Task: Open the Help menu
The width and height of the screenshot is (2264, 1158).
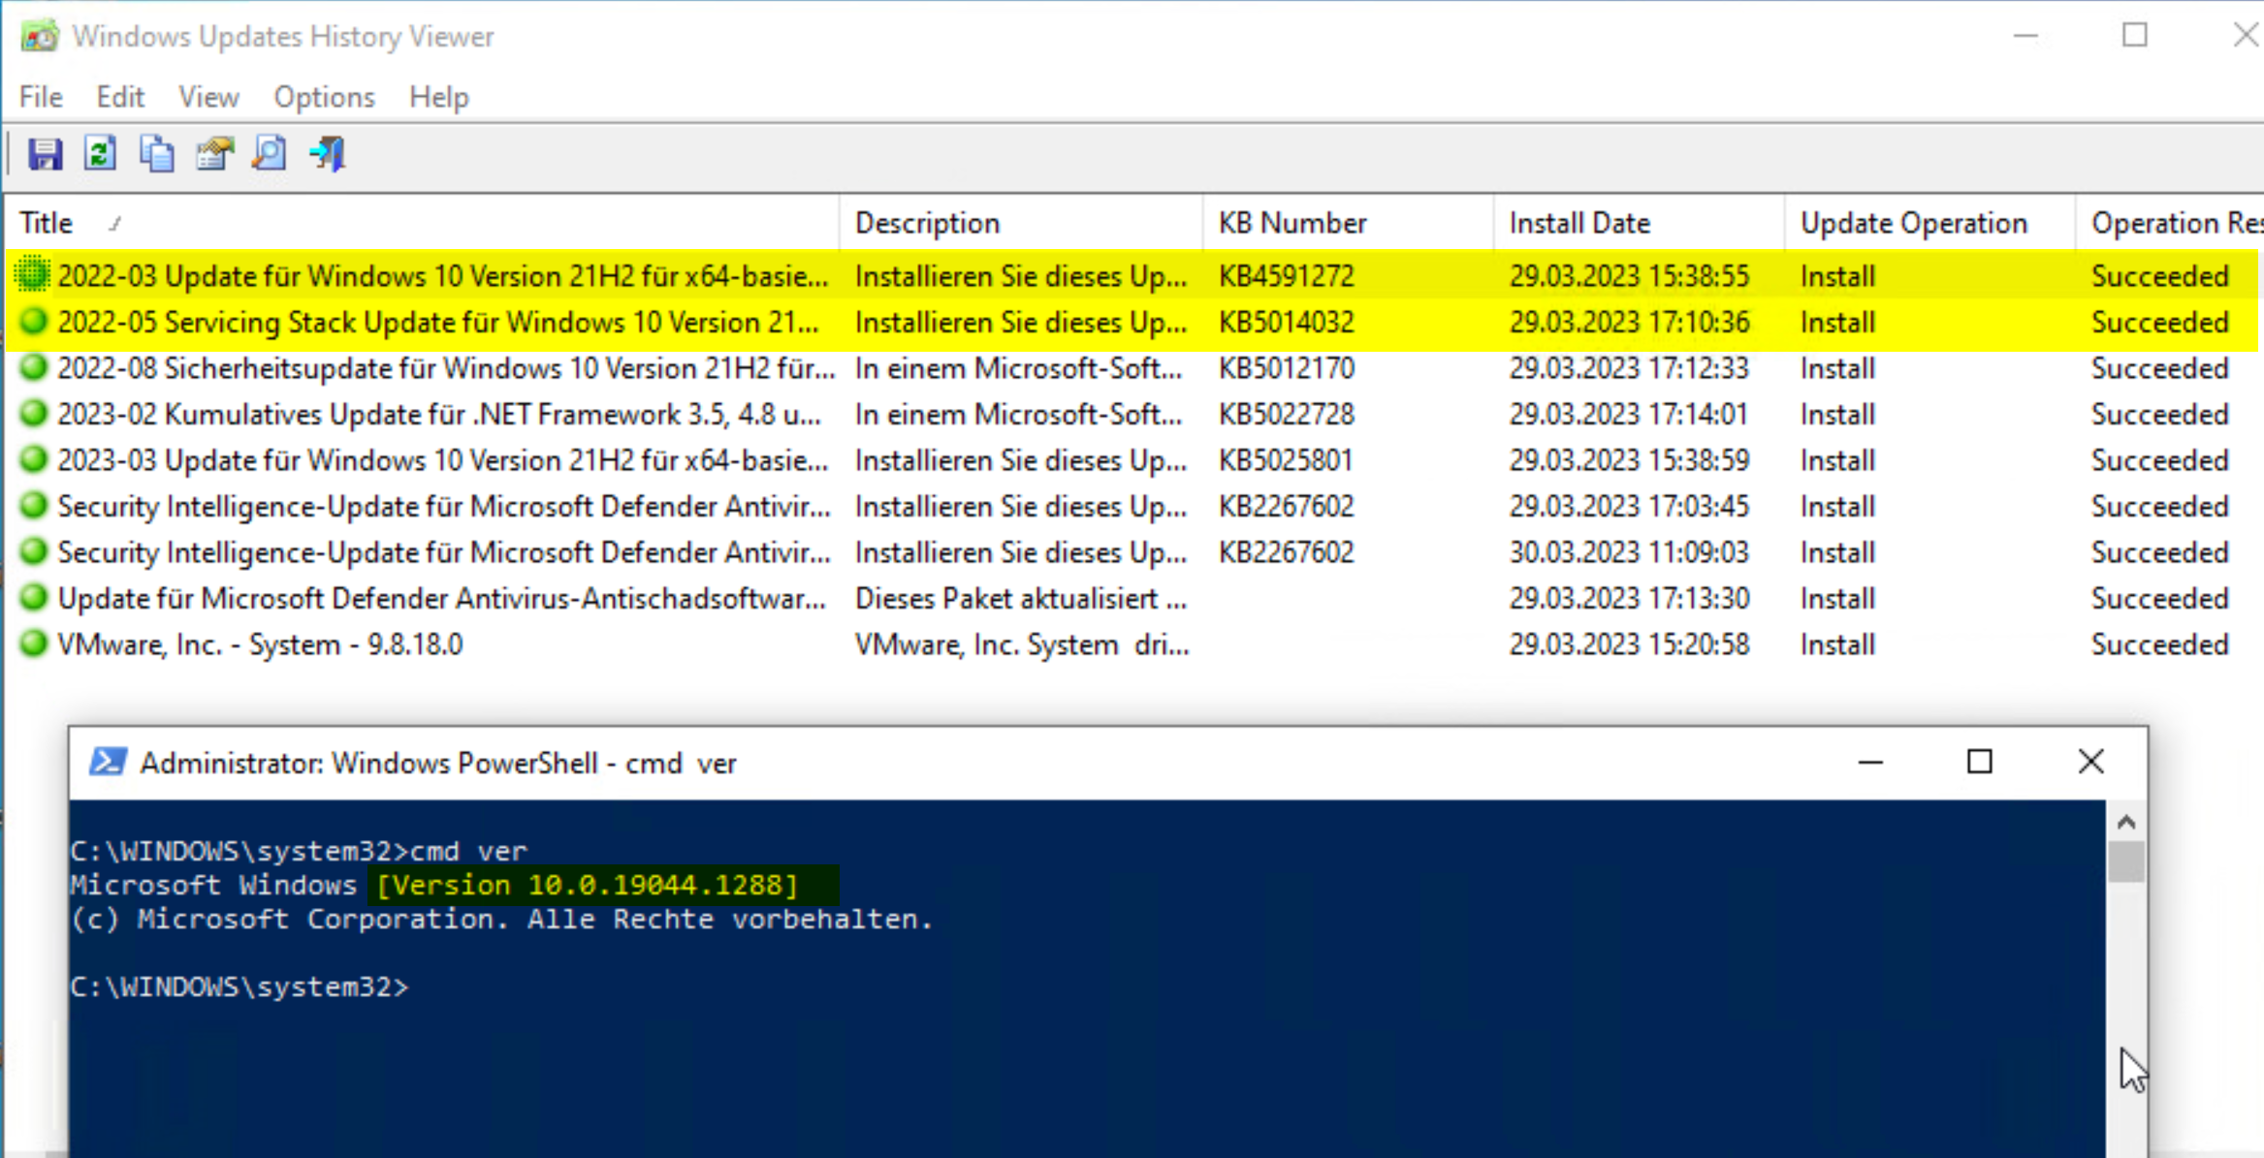Action: coord(439,97)
